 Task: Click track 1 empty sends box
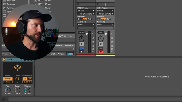[x=86, y=27]
